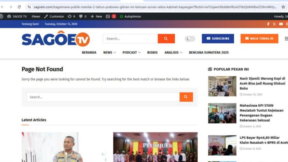This screenshot has height=162, width=288.
Task: Open Customize in the admin bar
Action: pyautogui.click(x=54, y=17)
